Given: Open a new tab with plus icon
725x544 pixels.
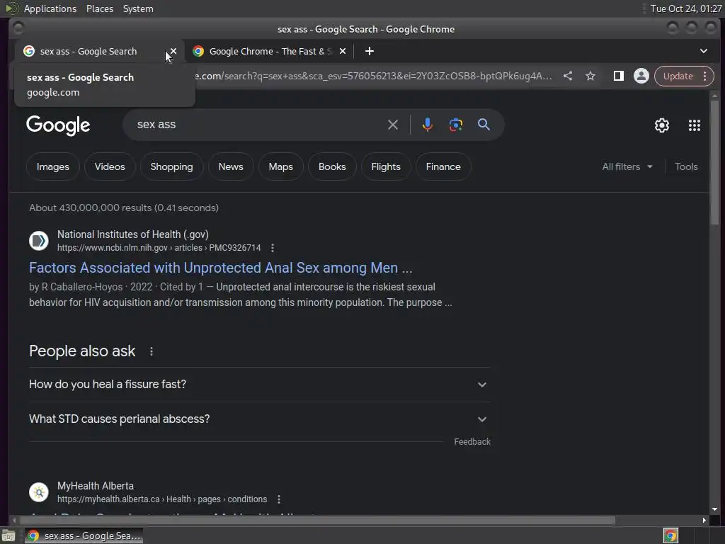Looking at the screenshot, I should point(369,51).
